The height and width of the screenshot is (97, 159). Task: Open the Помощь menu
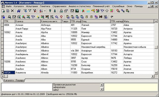coord(139,6)
